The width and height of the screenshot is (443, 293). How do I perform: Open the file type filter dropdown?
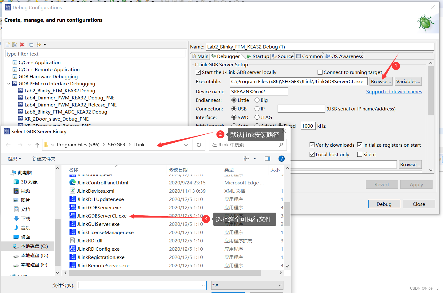[x=280, y=285]
